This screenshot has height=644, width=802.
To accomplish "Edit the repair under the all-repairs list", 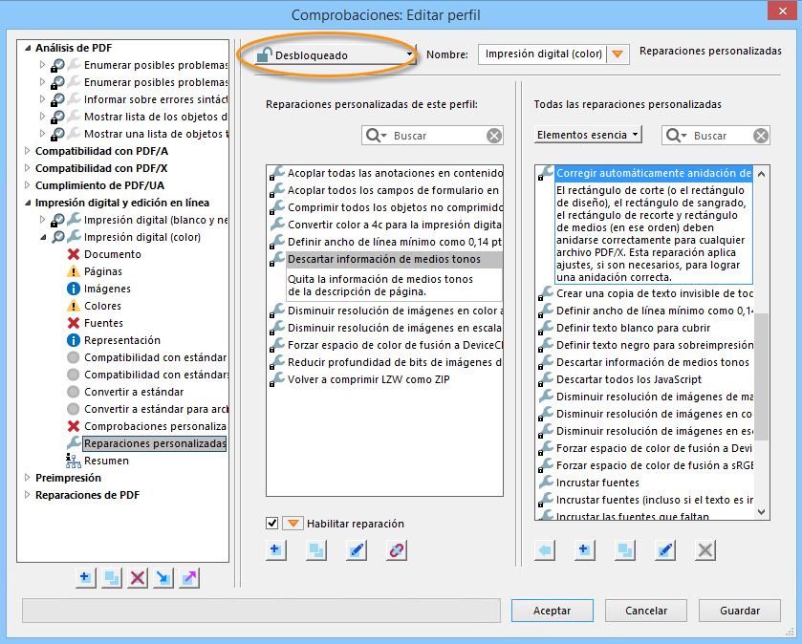I will [x=665, y=550].
